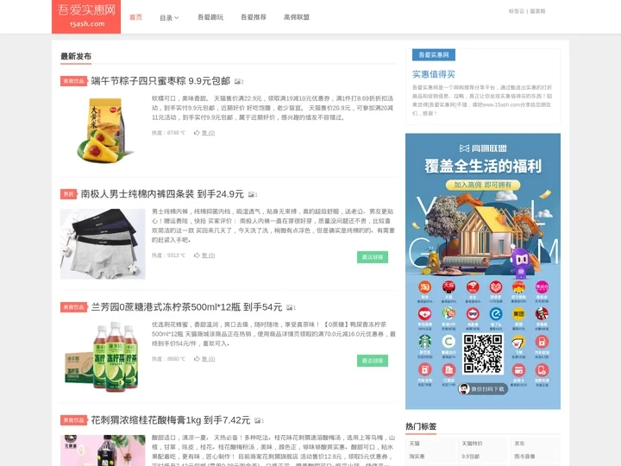The height and width of the screenshot is (466, 621).
Task: Click the 实惠值得买 sidebar heading
Action: coord(433,74)
